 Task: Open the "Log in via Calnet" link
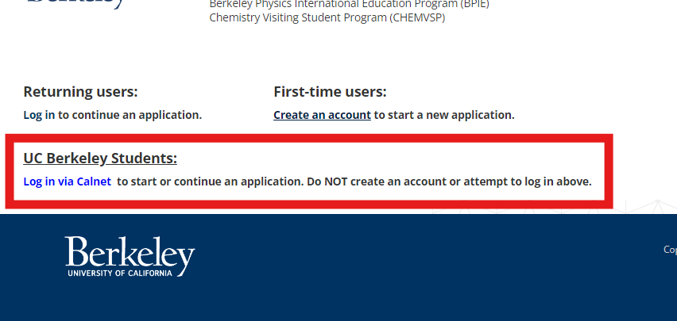(67, 182)
